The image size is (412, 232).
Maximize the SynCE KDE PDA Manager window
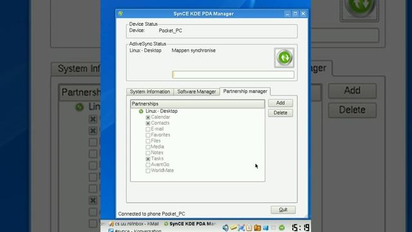click(x=295, y=14)
